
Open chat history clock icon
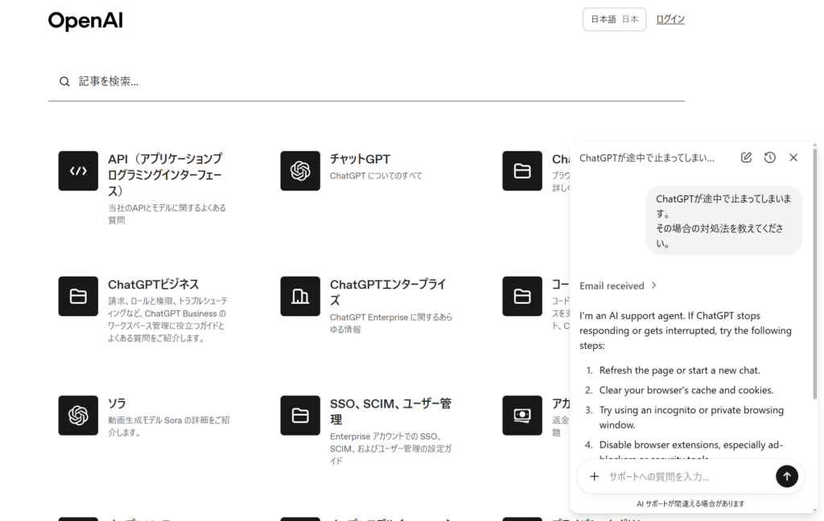(770, 158)
